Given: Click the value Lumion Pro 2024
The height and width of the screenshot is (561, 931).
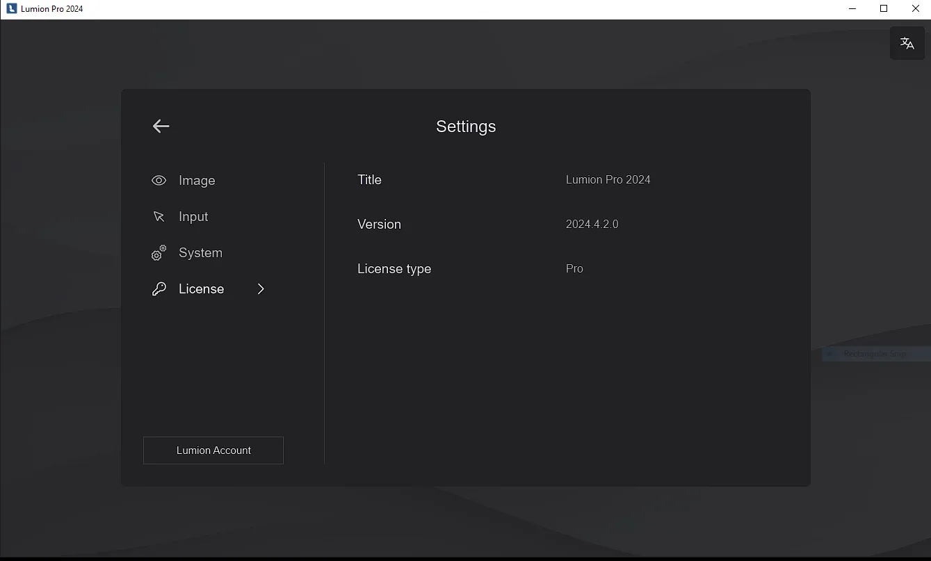Looking at the screenshot, I should (608, 180).
